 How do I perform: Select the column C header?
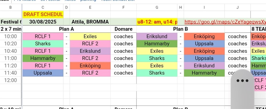(x=43, y=7)
